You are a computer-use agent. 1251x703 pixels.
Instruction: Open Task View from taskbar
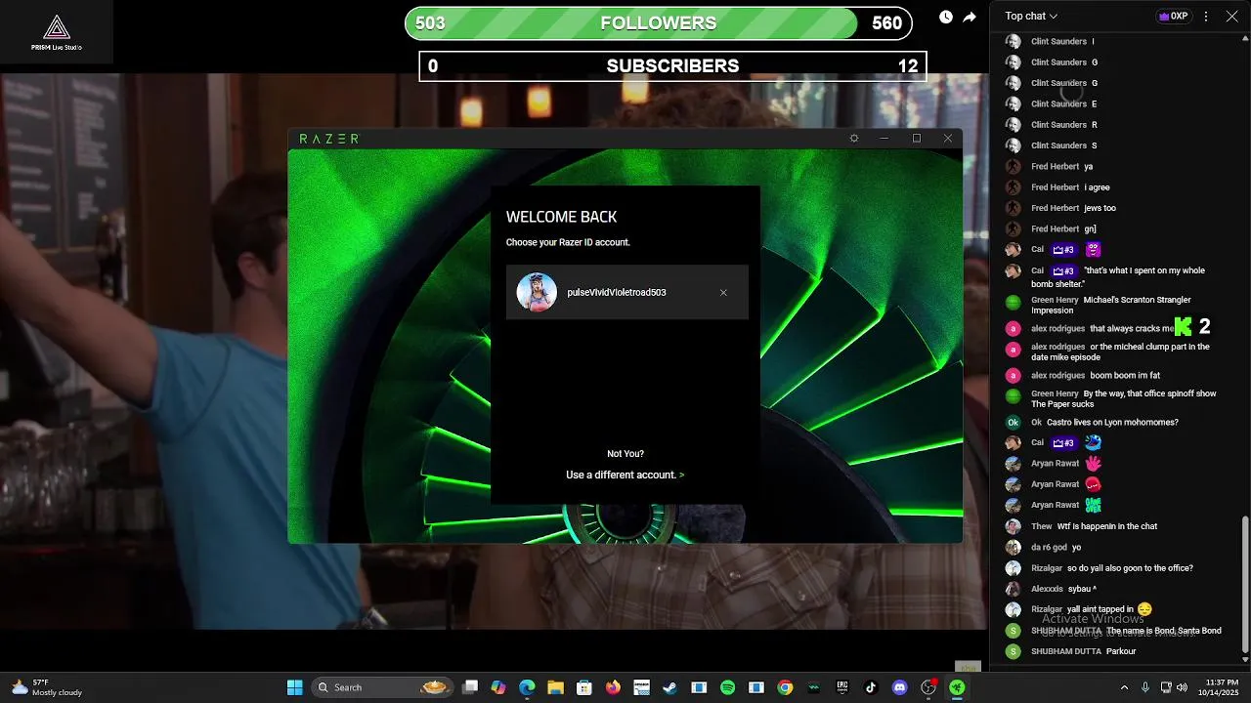(x=470, y=687)
